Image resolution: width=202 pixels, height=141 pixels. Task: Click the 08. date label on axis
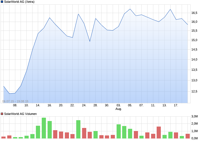(15, 105)
